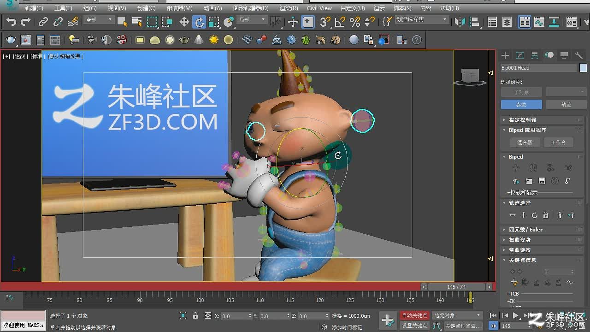
Task: Activate Select and Scale tool
Action: [x=214, y=22]
